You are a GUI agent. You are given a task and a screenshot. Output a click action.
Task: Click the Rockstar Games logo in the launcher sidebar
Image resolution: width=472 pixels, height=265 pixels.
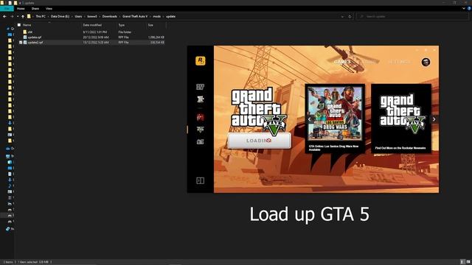coord(200,60)
